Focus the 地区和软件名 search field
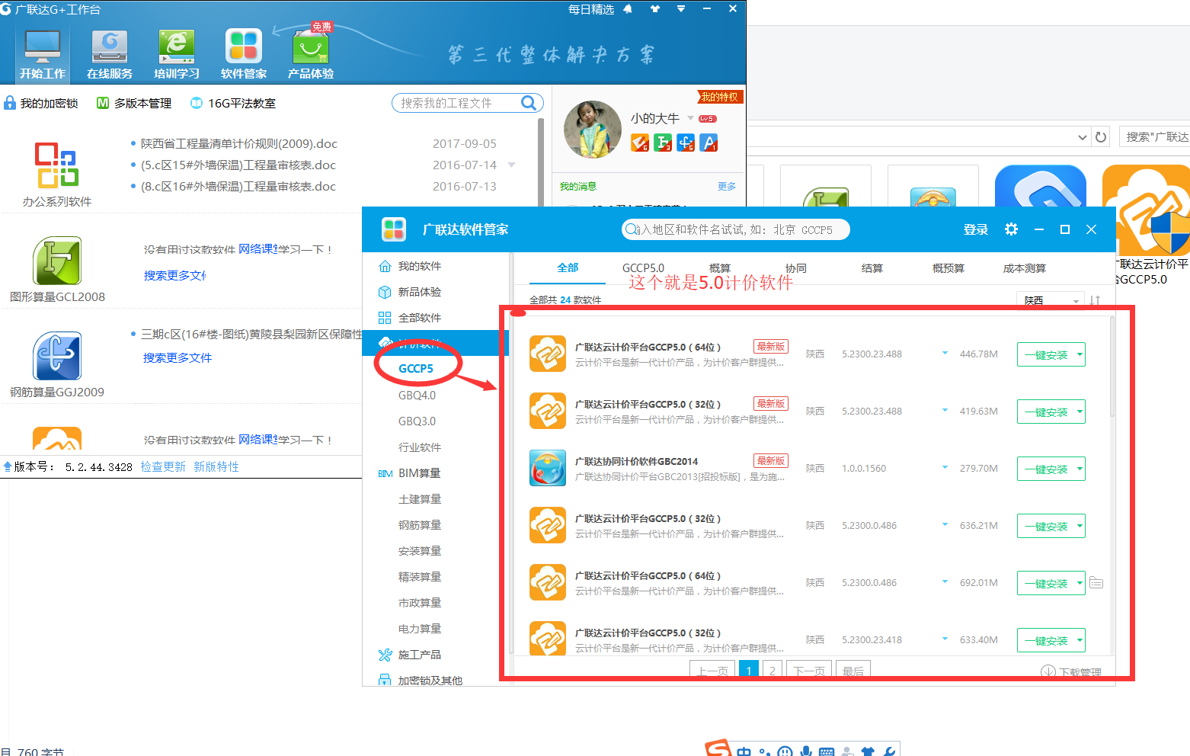Image resolution: width=1190 pixels, height=756 pixels. coord(735,229)
